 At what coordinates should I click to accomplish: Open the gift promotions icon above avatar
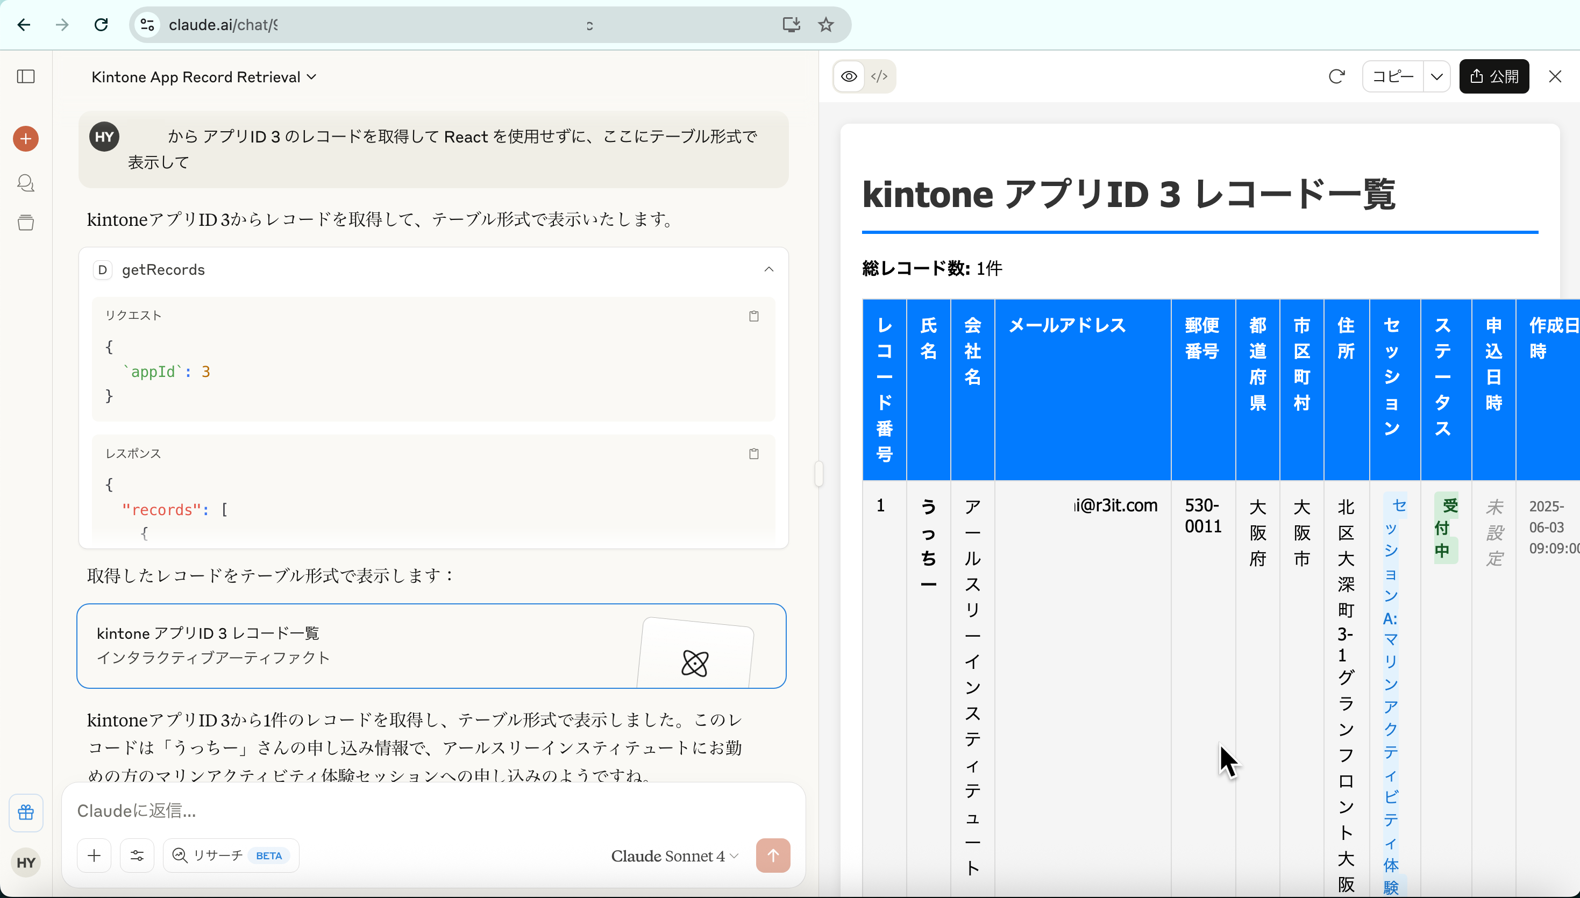[26, 813]
